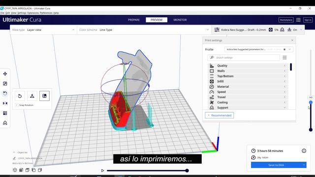Expand the Speed settings category
315x177 pixels.
coord(248,92)
